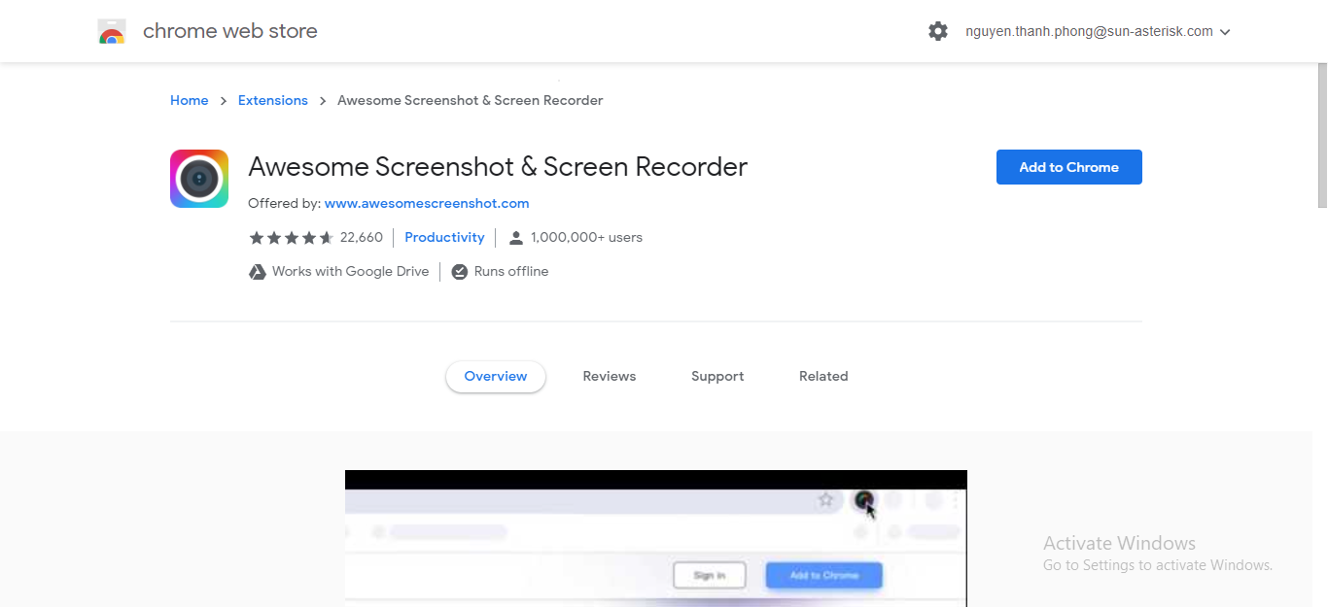Expand the account email dropdown arrow
Screen dimensions: 1328x607
coord(1225,32)
